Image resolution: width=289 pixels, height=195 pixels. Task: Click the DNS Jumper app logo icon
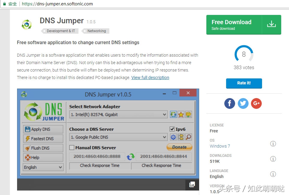(x=27, y=24)
